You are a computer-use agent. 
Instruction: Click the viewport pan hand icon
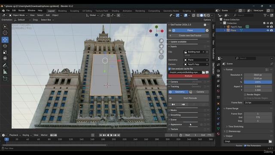[x=161, y=46]
